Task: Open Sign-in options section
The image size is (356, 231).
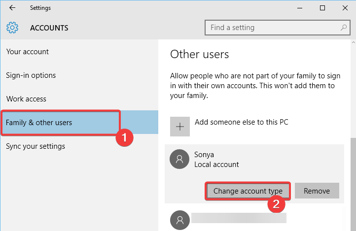Action: coord(31,75)
